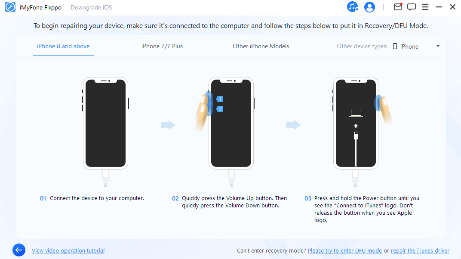Click the iMyFone Fixppo logo icon
Viewport: 461px width, 259px height.
coord(10,7)
